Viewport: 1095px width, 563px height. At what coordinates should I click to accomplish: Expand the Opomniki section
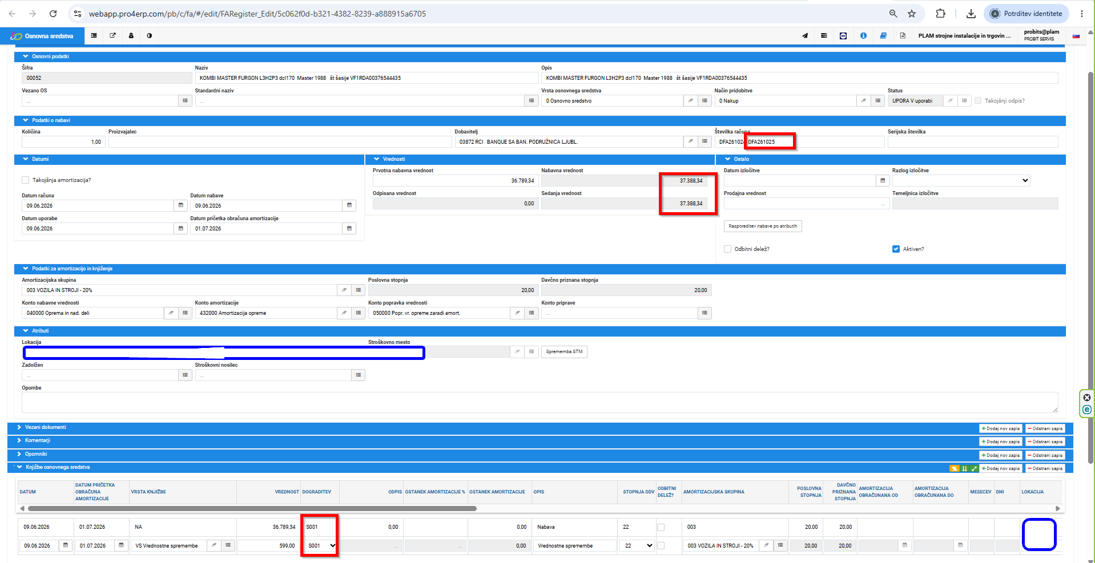coord(19,454)
